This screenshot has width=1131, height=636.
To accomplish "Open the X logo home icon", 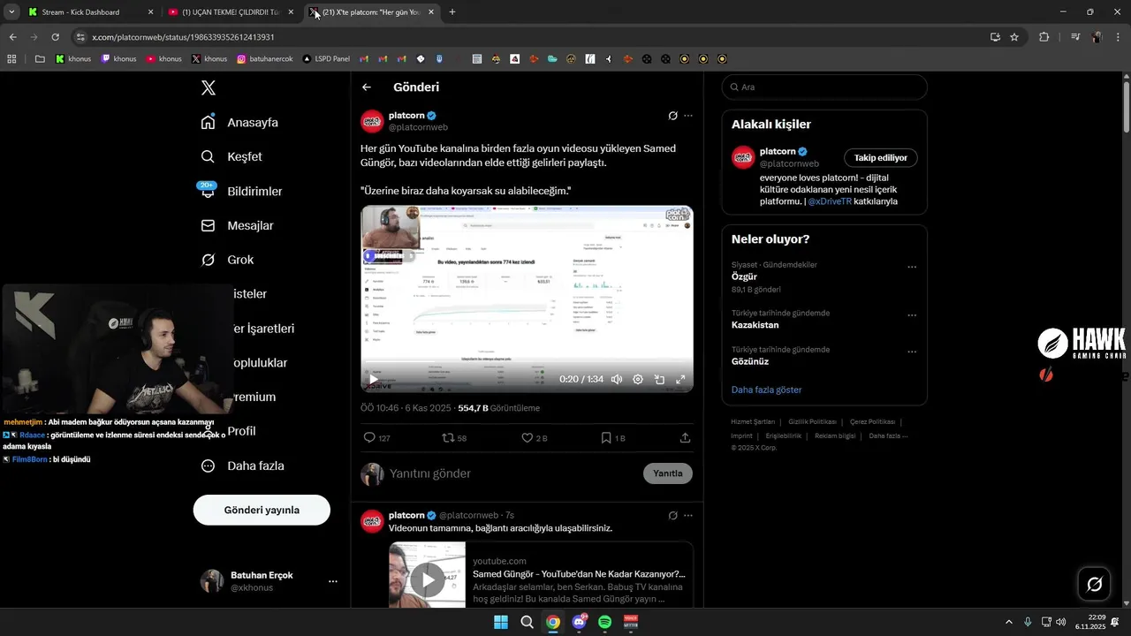I will (209, 87).
